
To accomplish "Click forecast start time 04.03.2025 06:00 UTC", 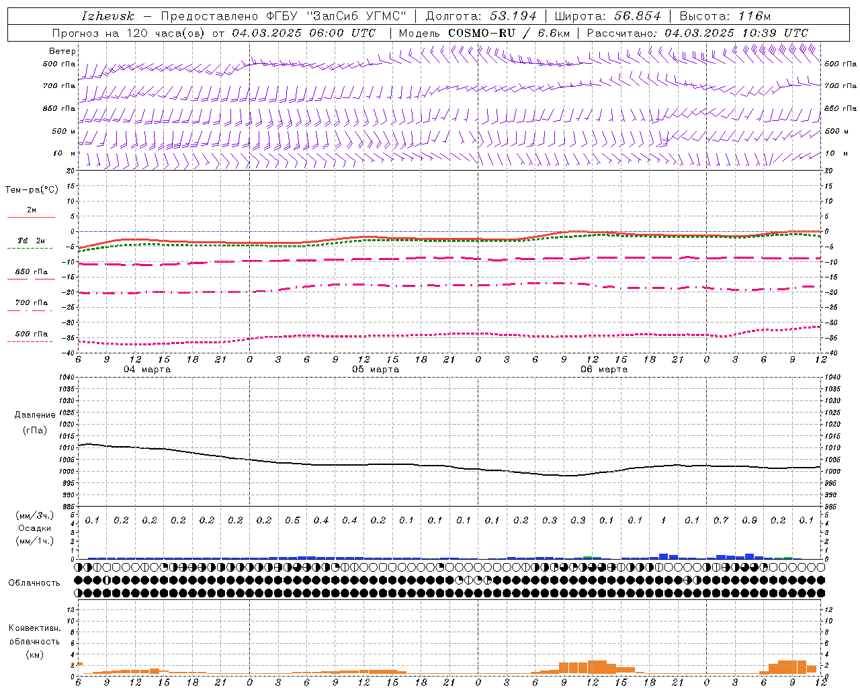I will click(x=304, y=33).
